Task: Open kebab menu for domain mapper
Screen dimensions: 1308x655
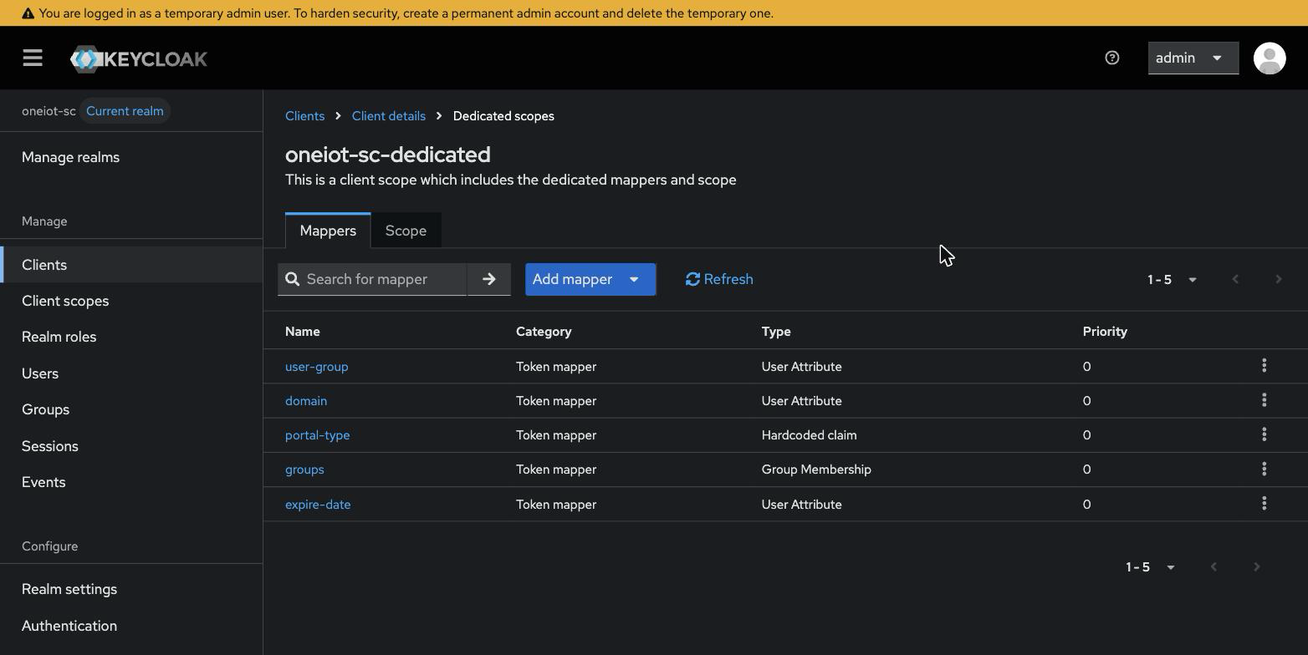Action: coord(1264,400)
